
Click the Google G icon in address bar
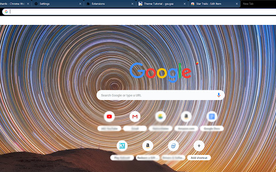point(6,12)
